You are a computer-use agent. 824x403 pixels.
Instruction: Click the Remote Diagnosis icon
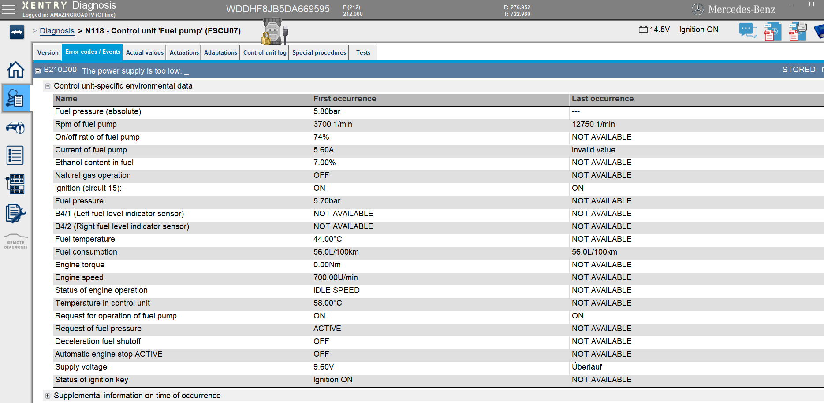pos(16,242)
